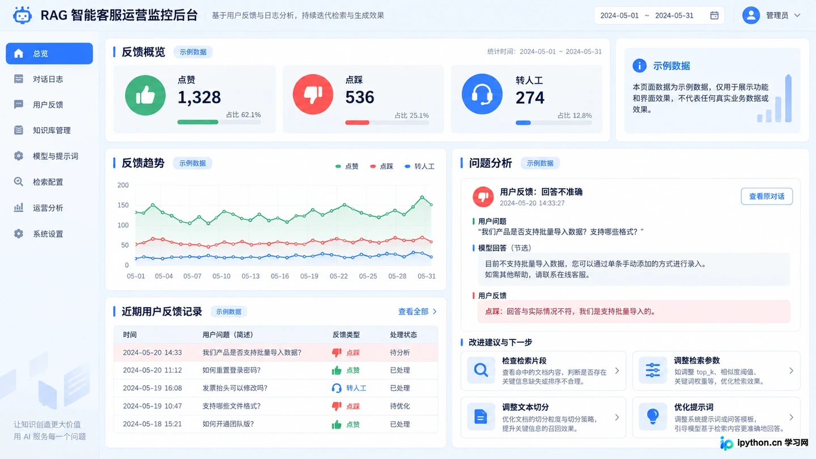The width and height of the screenshot is (816, 459).
Task: Click the home icon beside 总览
Action: pos(19,53)
